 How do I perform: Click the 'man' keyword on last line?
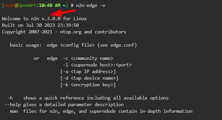(x=14, y=111)
